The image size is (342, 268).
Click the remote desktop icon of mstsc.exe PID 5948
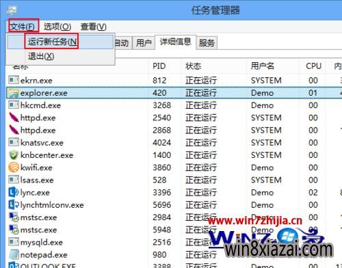(x=14, y=230)
